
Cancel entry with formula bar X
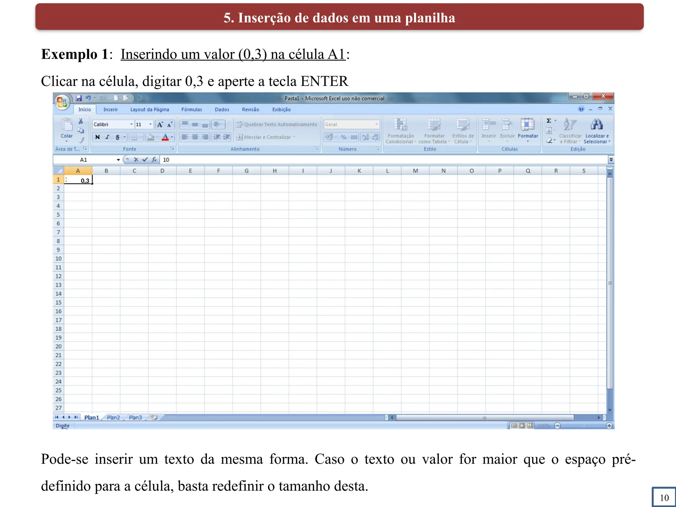click(x=136, y=160)
